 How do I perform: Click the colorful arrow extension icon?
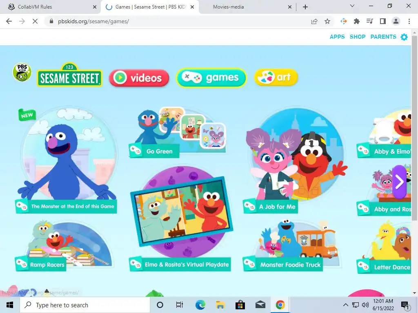tap(344, 21)
